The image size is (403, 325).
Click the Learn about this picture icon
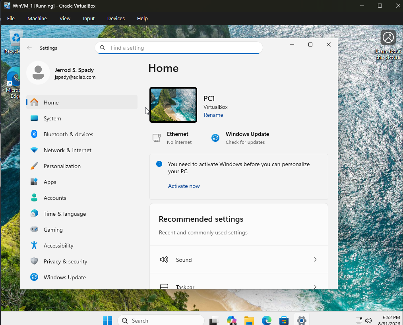coord(388,37)
